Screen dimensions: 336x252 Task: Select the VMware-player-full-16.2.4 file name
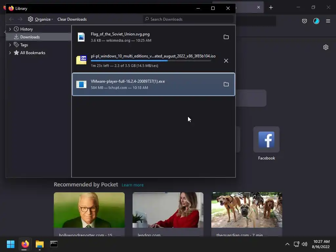pos(128,81)
